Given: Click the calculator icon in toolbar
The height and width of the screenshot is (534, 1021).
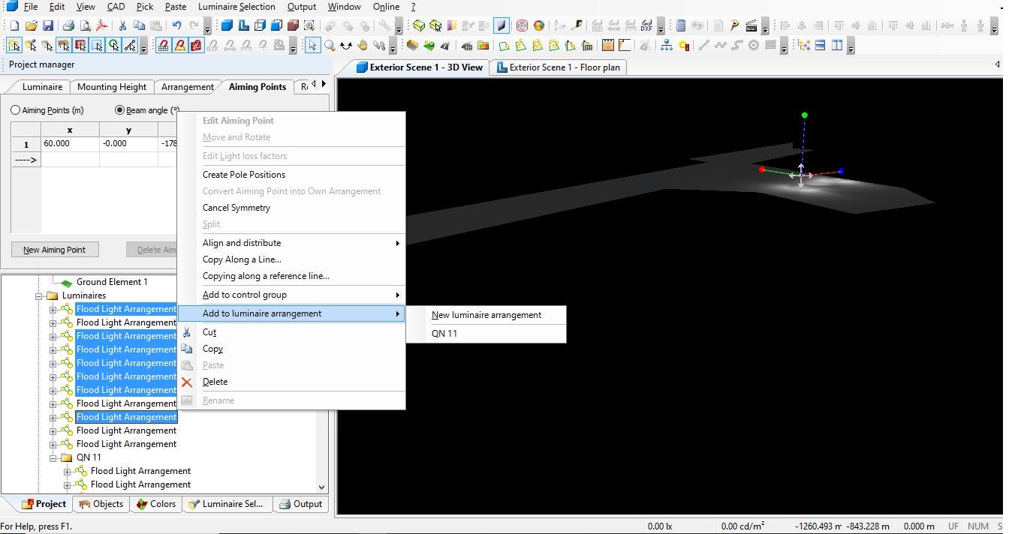Looking at the screenshot, I should (x=681, y=25).
